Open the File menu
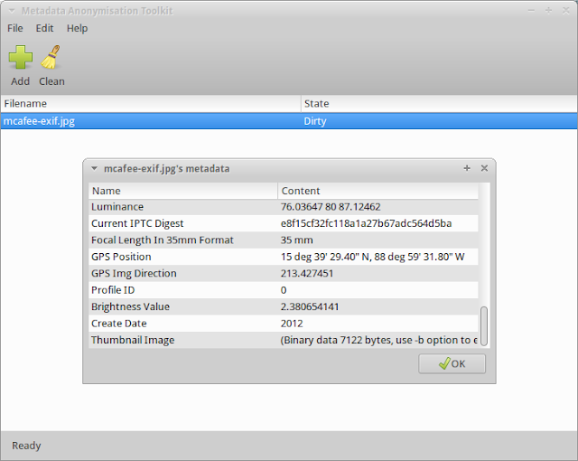This screenshot has width=578, height=461. pyautogui.click(x=15, y=28)
